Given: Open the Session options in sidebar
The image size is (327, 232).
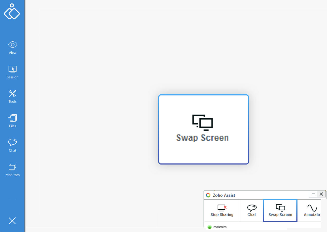Looking at the screenshot, I should (x=12, y=72).
